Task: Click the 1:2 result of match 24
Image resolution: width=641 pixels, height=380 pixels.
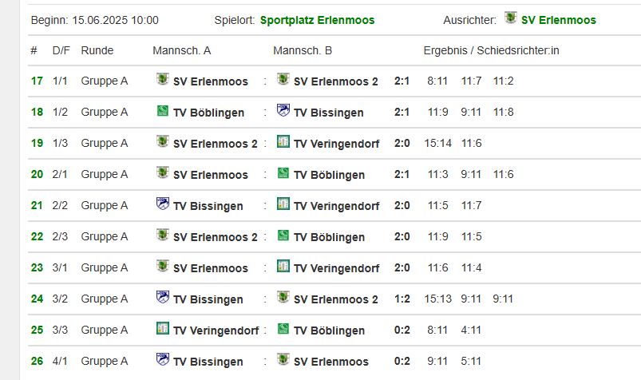Action: [402, 299]
